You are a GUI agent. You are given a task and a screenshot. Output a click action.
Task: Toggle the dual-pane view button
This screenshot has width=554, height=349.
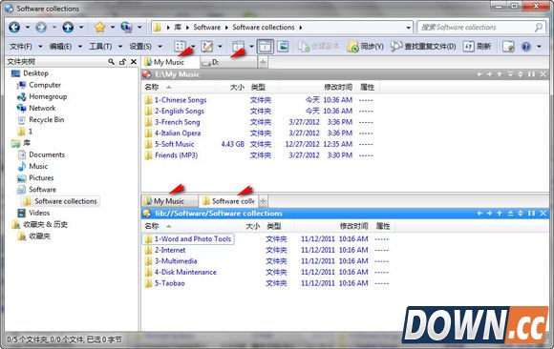(265, 46)
